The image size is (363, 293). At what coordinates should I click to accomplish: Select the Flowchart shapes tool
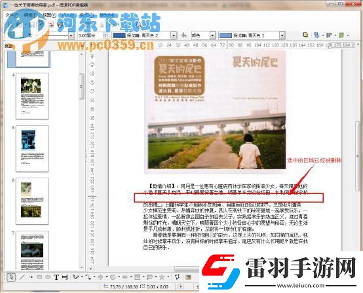tap(137, 277)
